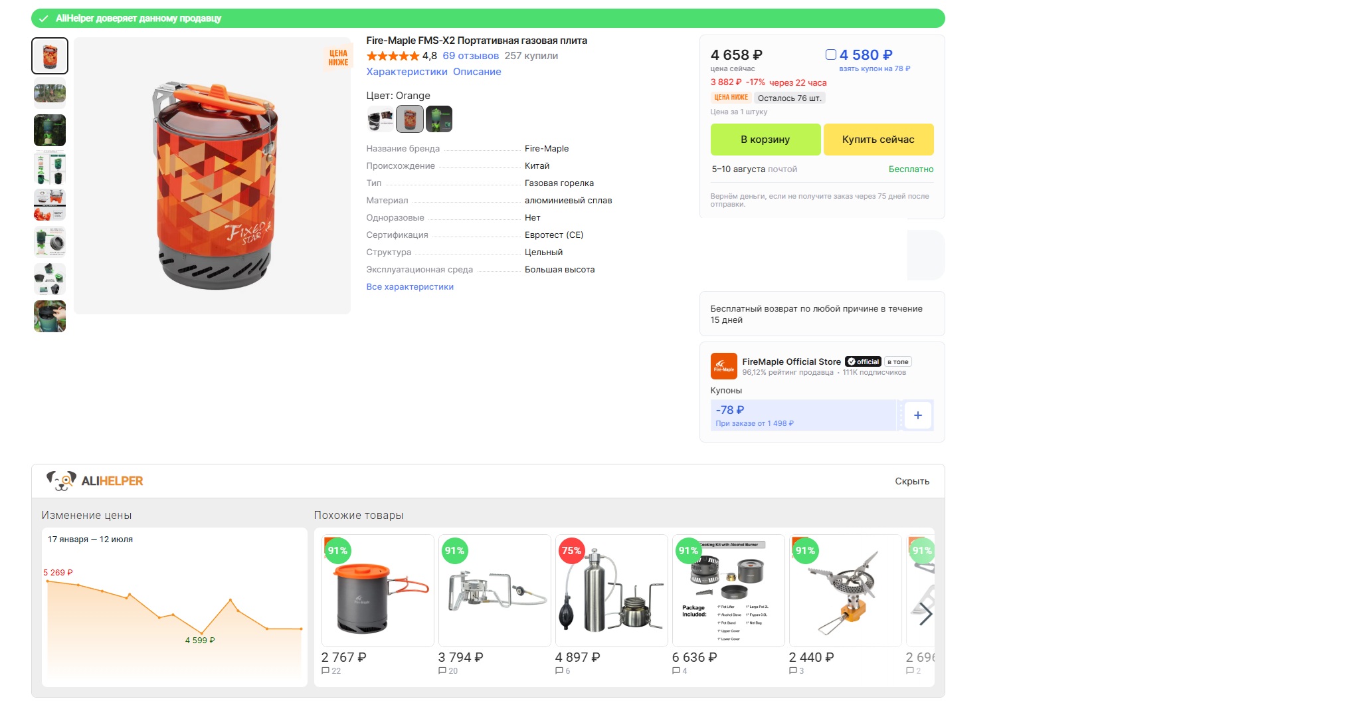Click the AliHelper dog logo icon
Screen dimensions: 1371x701
tap(61, 480)
